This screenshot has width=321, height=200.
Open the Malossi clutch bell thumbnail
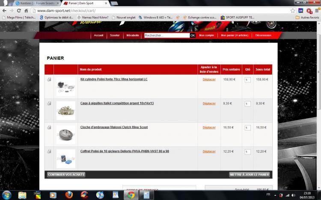point(66,135)
